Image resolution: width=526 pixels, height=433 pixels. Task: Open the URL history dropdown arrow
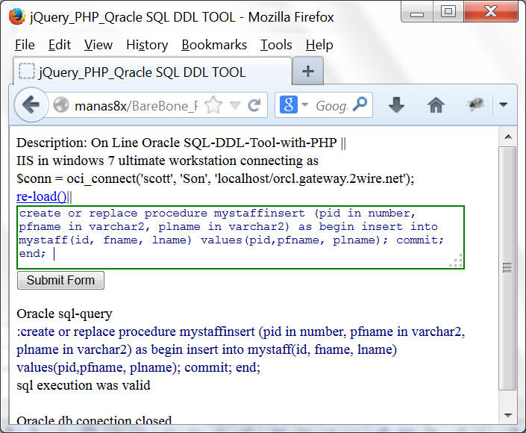tap(236, 105)
